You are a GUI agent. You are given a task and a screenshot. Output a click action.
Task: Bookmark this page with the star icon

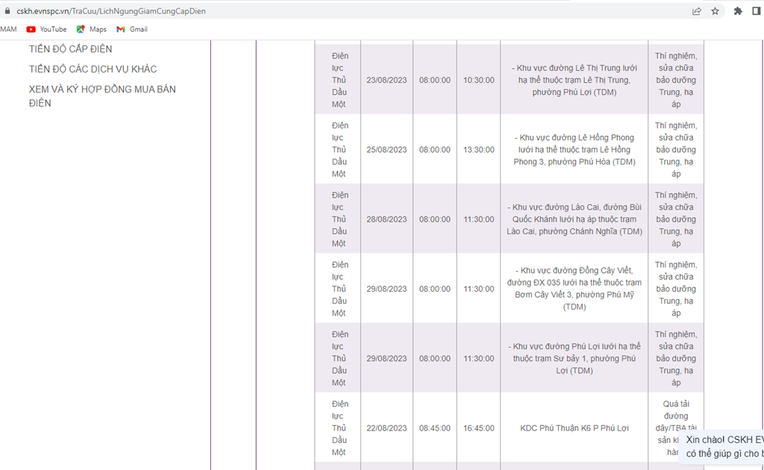715,10
